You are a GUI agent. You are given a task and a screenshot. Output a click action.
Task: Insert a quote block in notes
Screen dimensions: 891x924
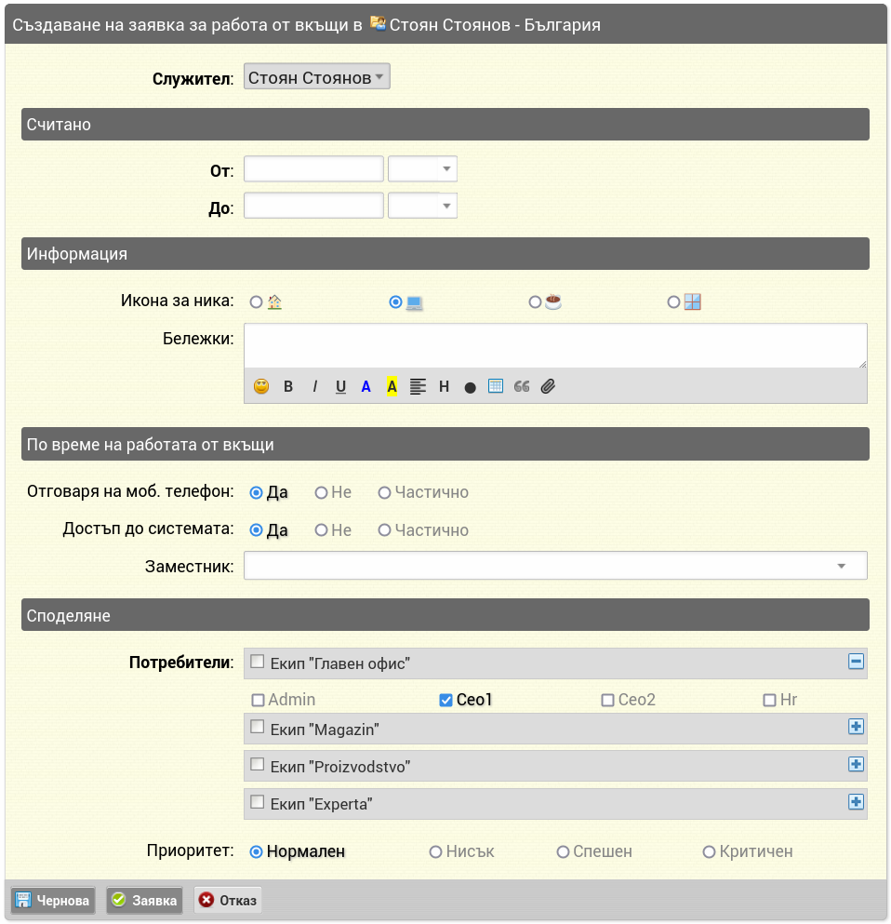[x=522, y=386]
